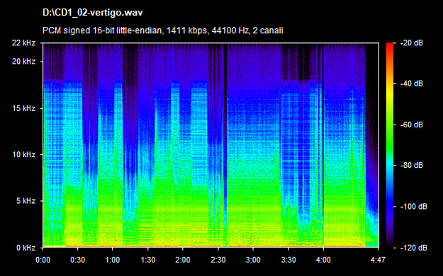Click the -120 dB legend label
The image size is (443, 276).
click(x=414, y=248)
